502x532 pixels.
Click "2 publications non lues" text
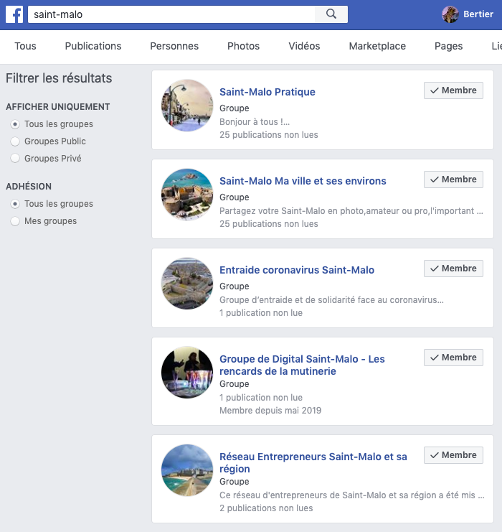266,508
